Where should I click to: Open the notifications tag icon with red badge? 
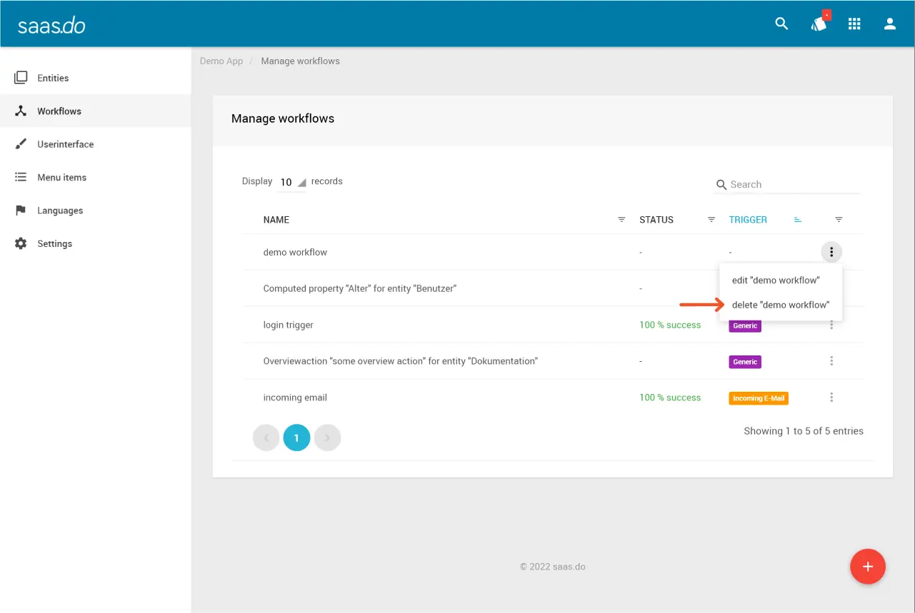pos(819,24)
